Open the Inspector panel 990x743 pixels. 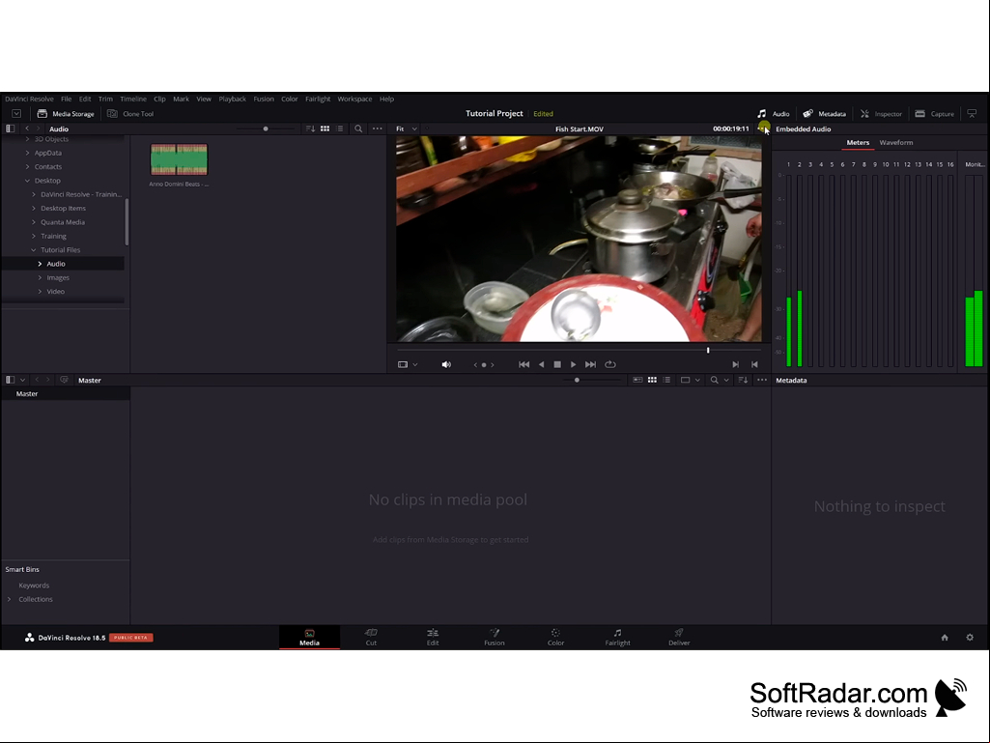click(881, 114)
